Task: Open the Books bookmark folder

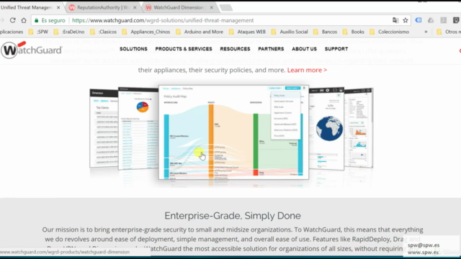Action: 354,32
